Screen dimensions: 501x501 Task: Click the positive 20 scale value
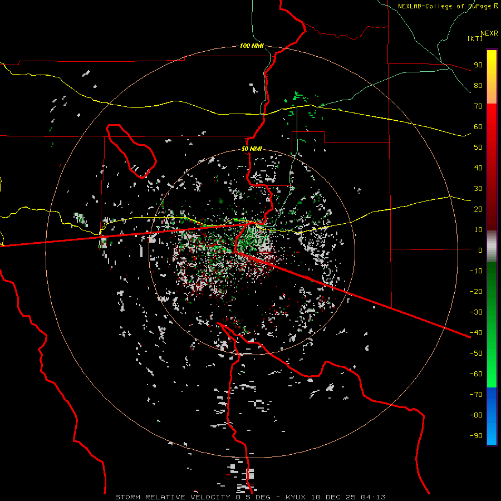[478, 209]
